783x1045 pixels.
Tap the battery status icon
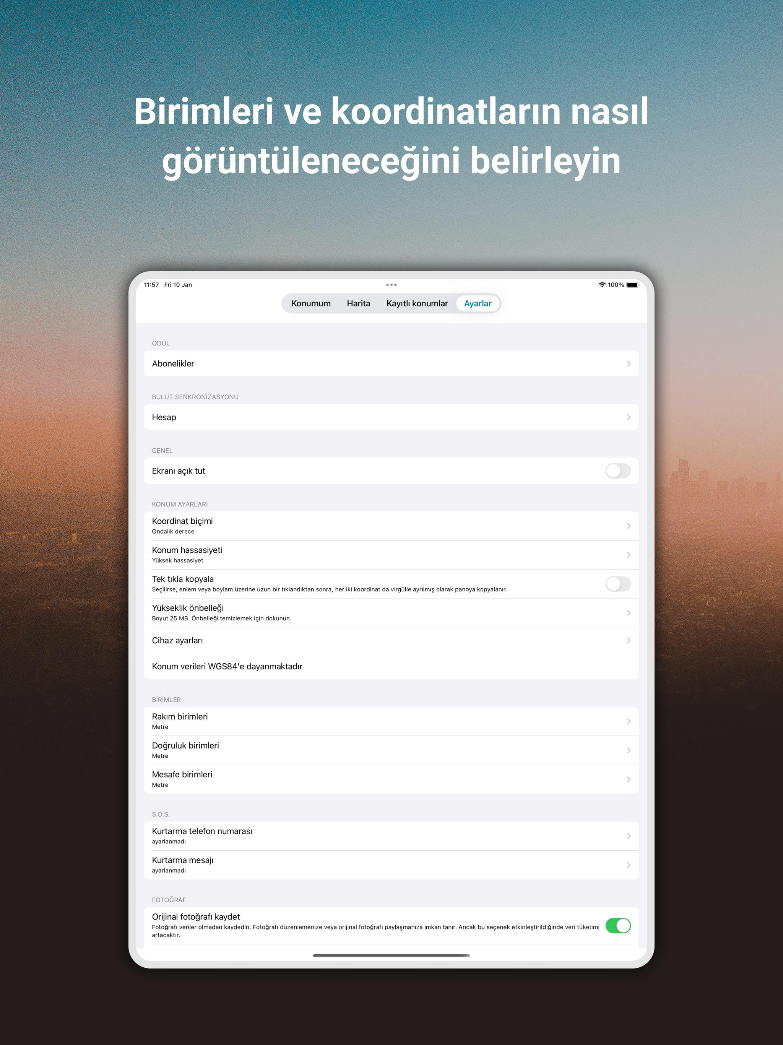click(x=633, y=285)
